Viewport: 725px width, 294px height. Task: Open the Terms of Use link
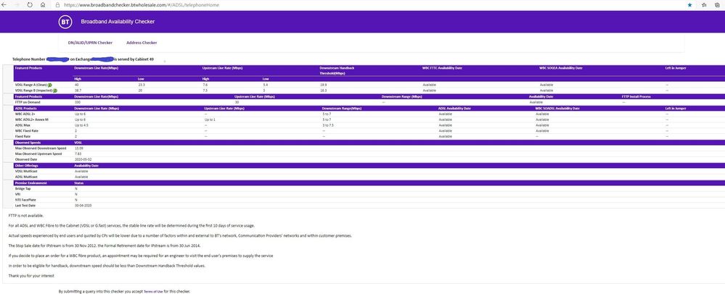(x=153, y=292)
